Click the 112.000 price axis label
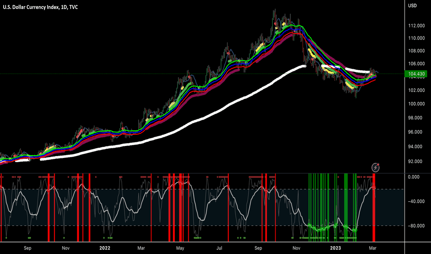 pos(416,25)
